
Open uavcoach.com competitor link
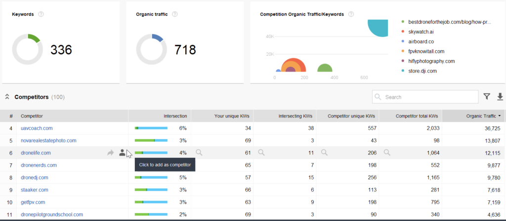click(37, 128)
